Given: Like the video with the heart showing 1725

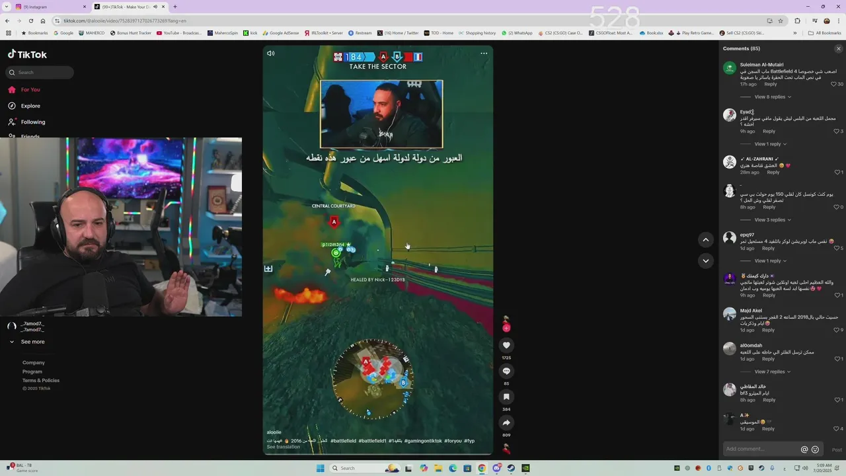Looking at the screenshot, I should click(506, 345).
